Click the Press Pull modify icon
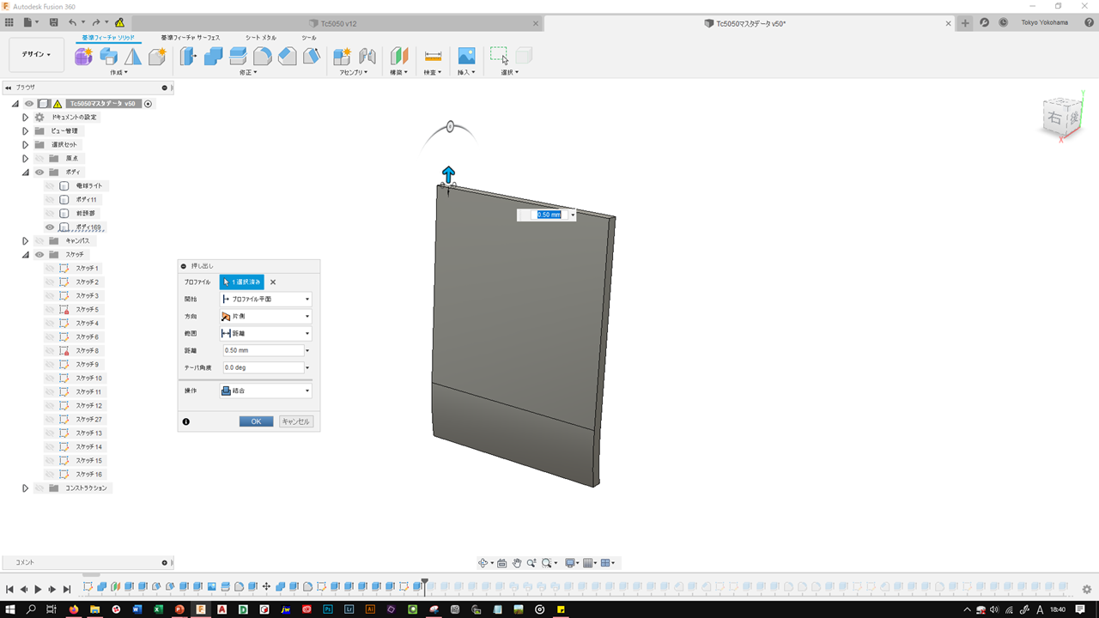Viewport: 1099px width, 618px height. click(188, 56)
